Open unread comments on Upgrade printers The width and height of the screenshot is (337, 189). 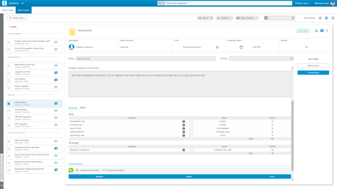56,73
